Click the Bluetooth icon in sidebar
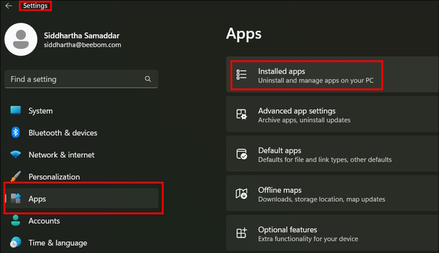This screenshot has width=439, height=253. tap(15, 132)
